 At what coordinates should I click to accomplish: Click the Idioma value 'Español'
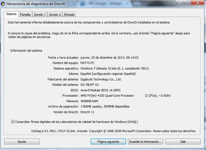[86, 74]
